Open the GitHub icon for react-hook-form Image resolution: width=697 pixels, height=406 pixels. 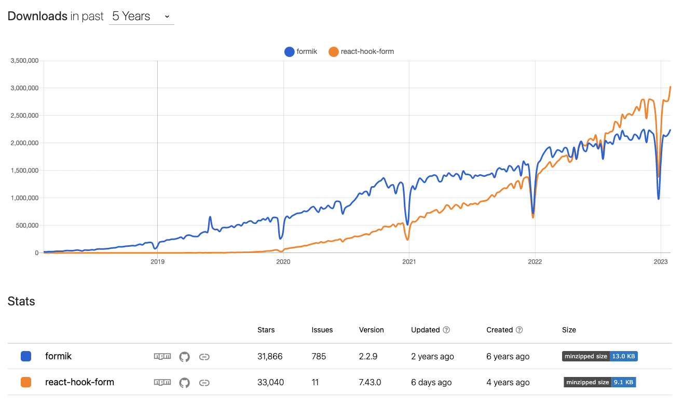pos(184,383)
